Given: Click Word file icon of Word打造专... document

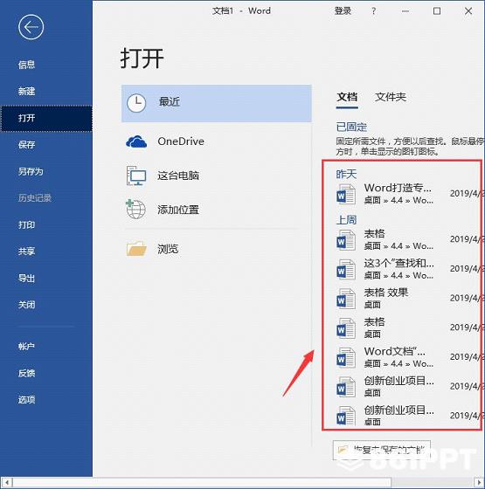Looking at the screenshot, I should point(346,194).
